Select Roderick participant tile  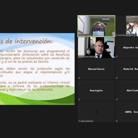[x=127, y=69]
